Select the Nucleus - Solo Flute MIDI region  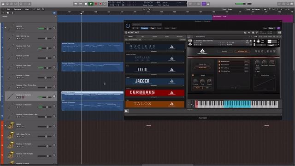(92, 47)
